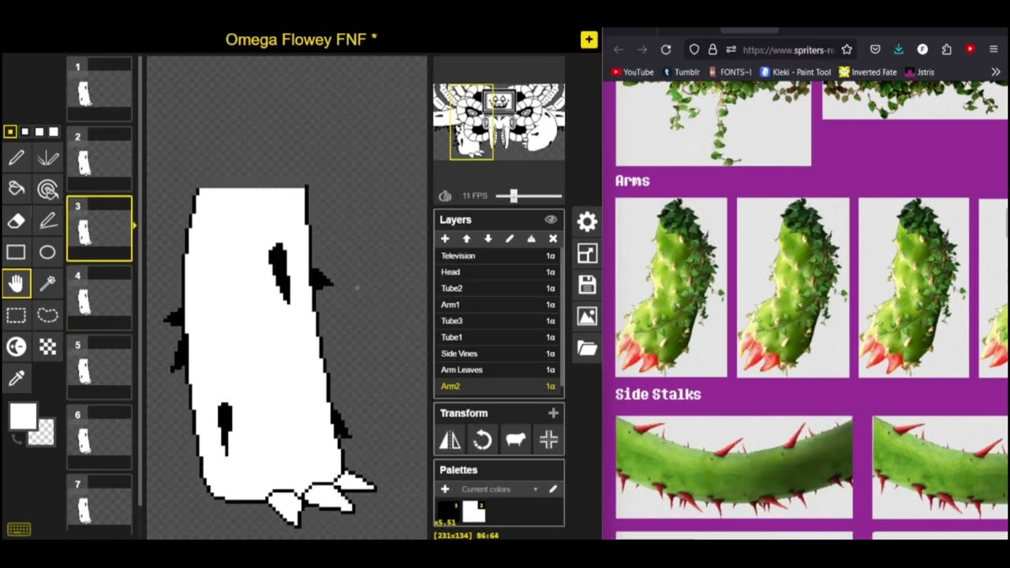Open the YouTube bookmark in Firefox
The height and width of the screenshot is (568, 1010).
pyautogui.click(x=633, y=72)
